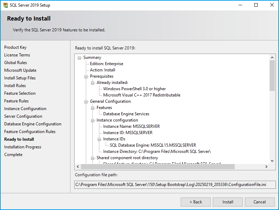
Task: Collapse the Features tree node
Action: pyautogui.click(x=93, y=108)
